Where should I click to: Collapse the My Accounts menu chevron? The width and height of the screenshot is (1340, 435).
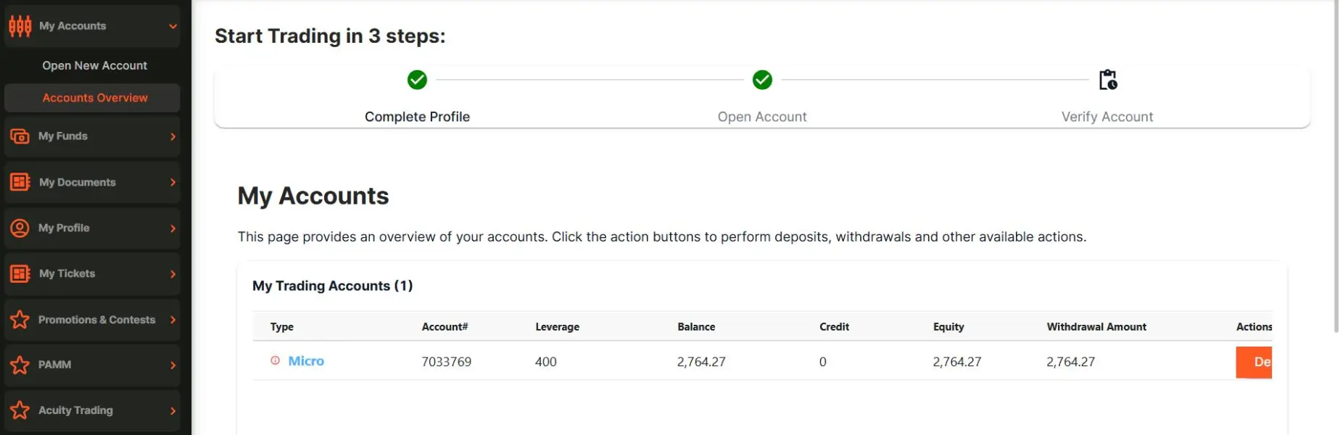[173, 26]
